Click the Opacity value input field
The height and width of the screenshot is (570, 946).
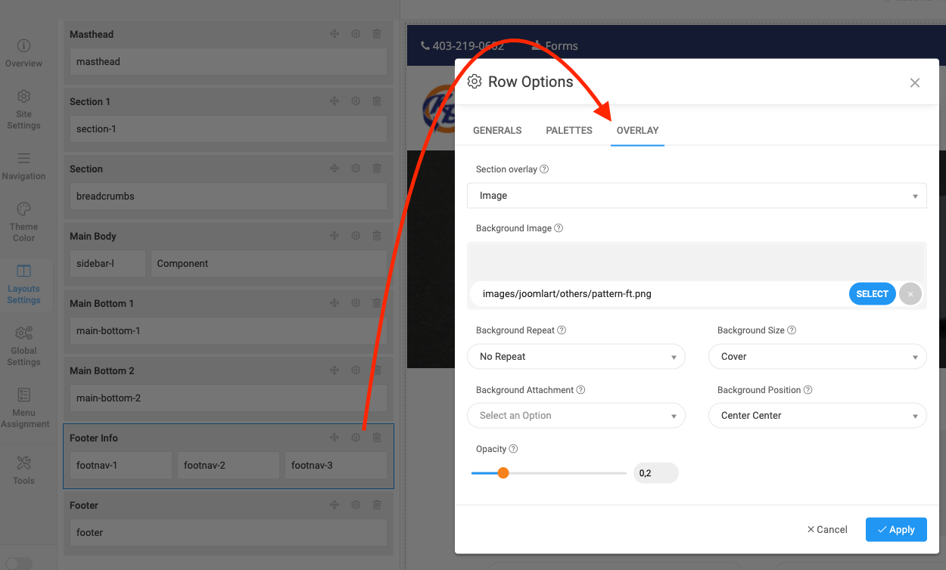[655, 473]
